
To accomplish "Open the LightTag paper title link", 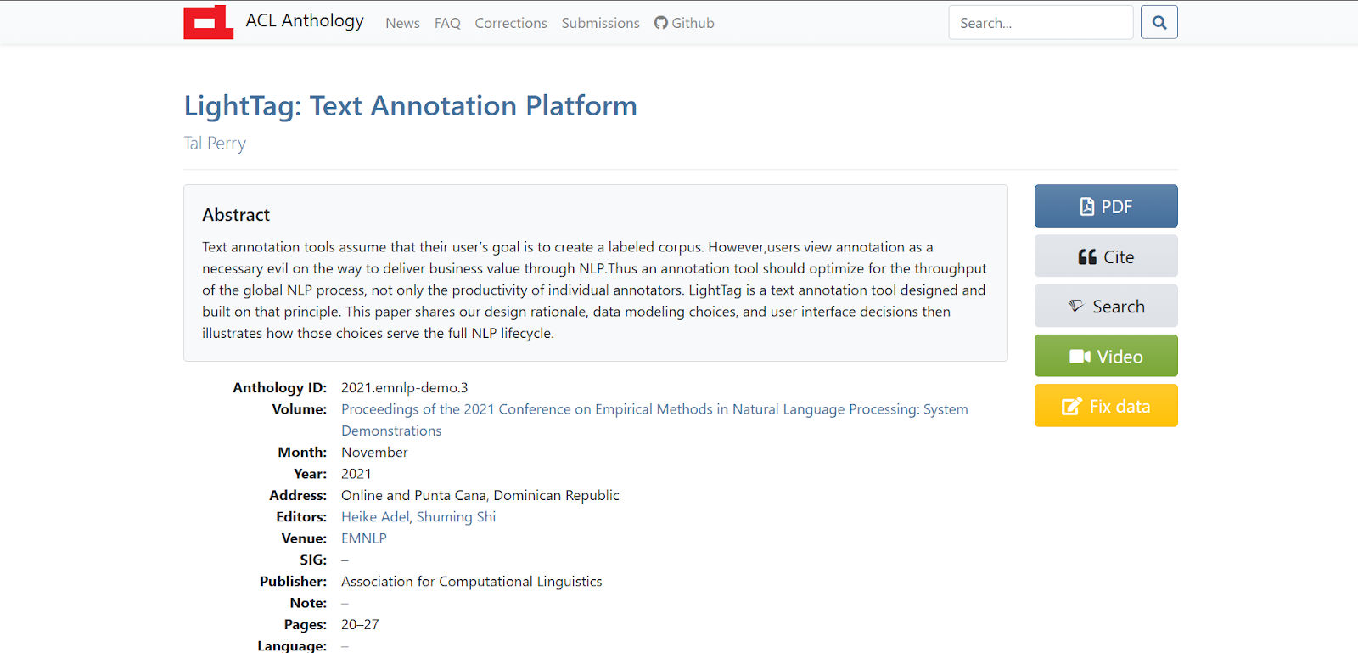I will pos(411,106).
